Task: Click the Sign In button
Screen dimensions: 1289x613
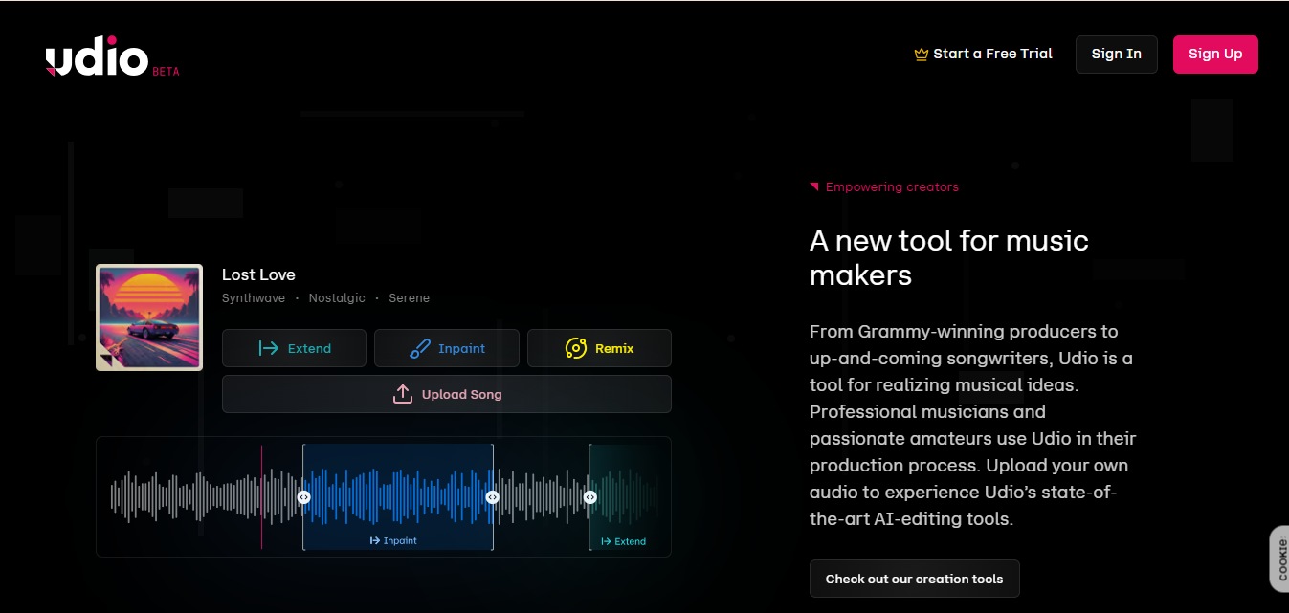Action: [x=1117, y=55]
